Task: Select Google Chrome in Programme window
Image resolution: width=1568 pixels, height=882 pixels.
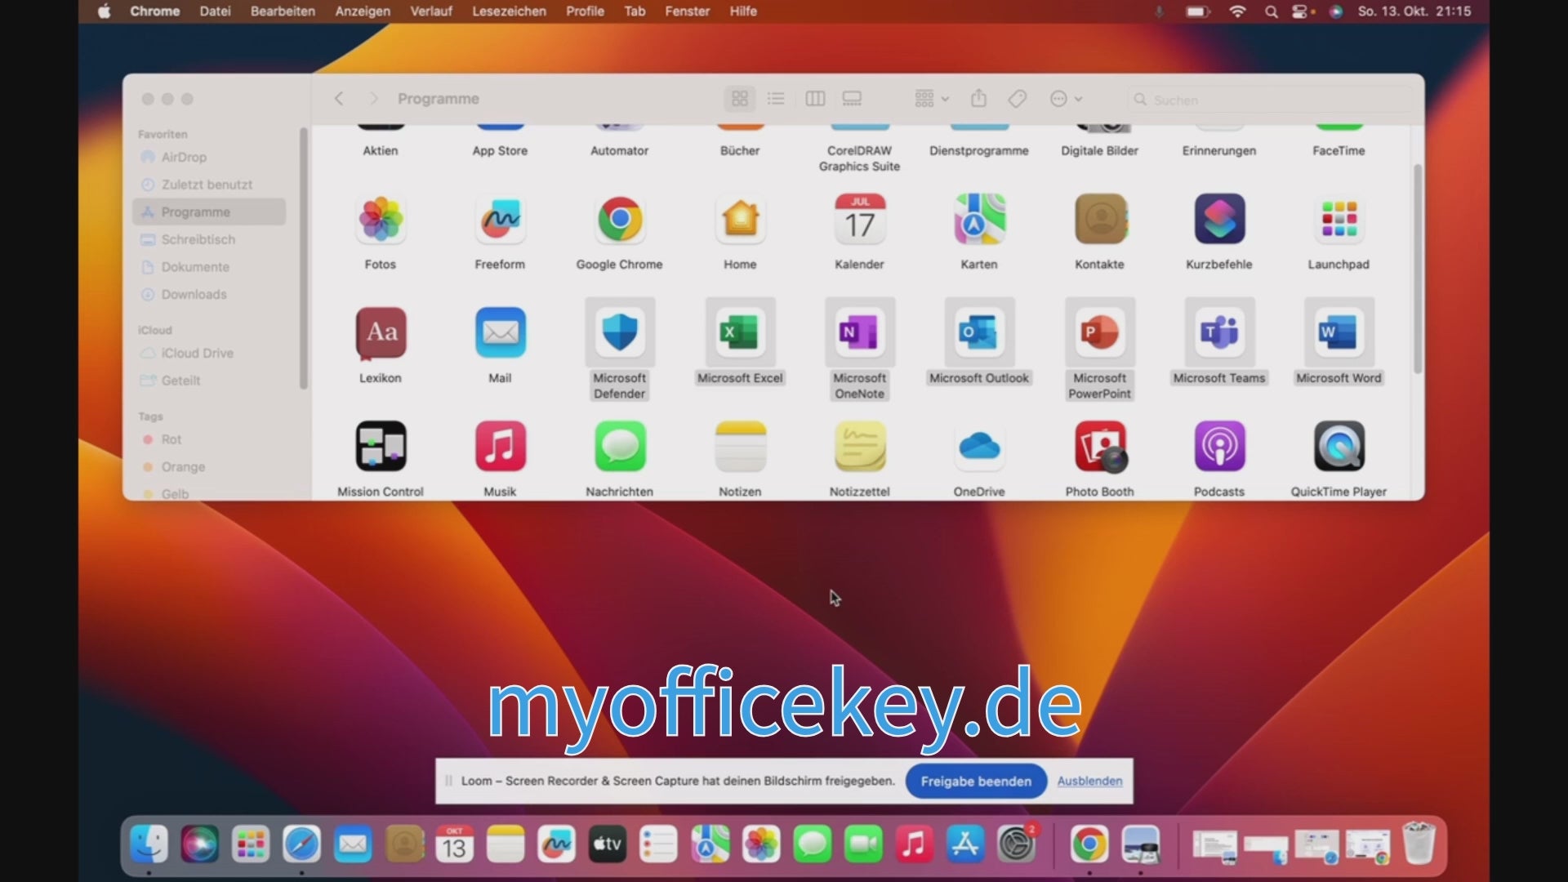Action: pos(620,220)
